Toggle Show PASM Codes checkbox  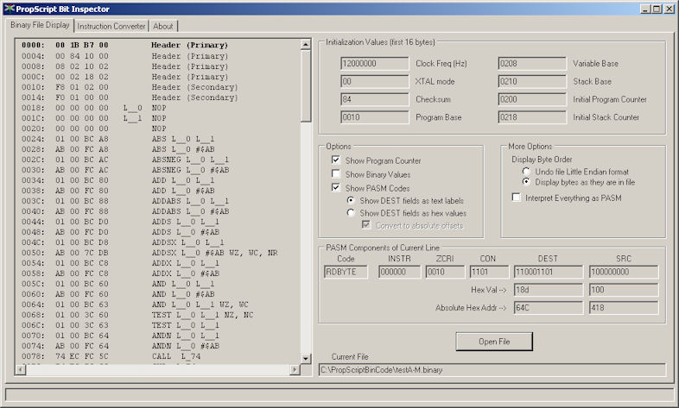336,188
